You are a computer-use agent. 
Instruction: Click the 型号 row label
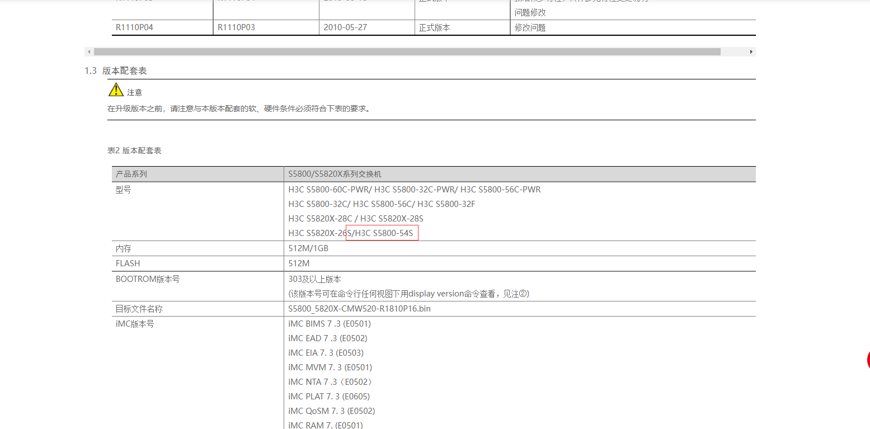tap(123, 190)
